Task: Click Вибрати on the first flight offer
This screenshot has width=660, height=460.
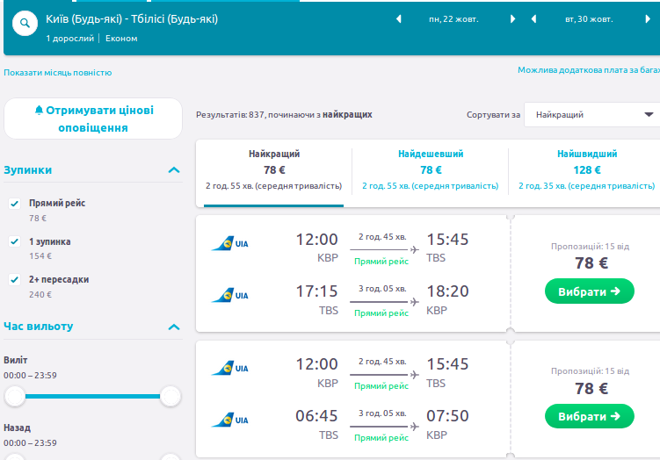Action: pos(589,291)
